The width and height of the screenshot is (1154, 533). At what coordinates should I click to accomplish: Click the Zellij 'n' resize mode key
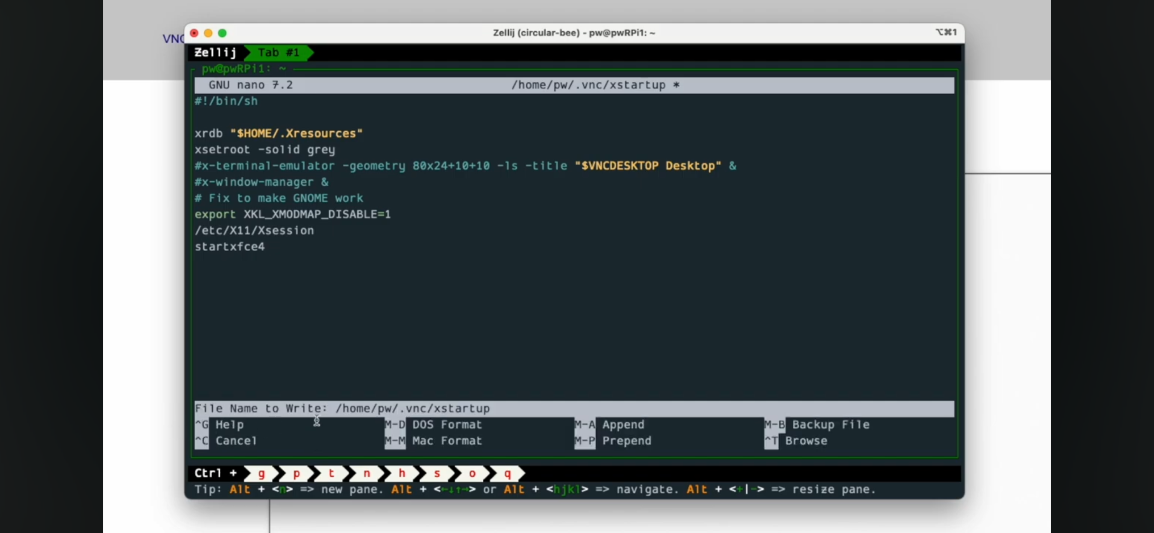(367, 473)
